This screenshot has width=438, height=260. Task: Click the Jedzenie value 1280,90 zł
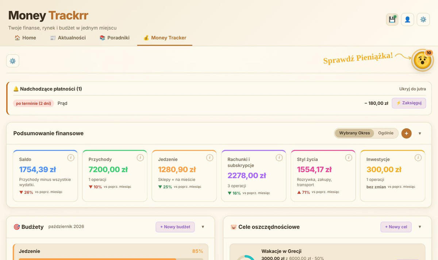coord(177,169)
